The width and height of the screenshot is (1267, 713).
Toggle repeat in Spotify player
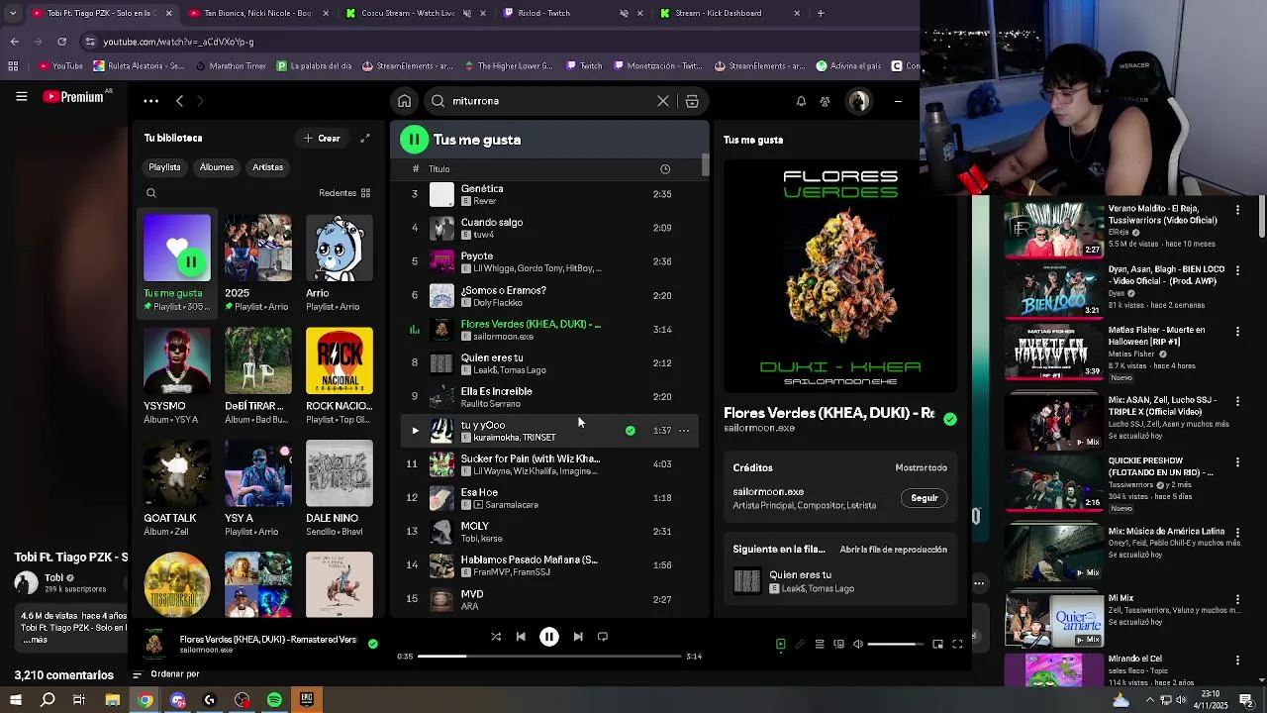pyautogui.click(x=603, y=637)
